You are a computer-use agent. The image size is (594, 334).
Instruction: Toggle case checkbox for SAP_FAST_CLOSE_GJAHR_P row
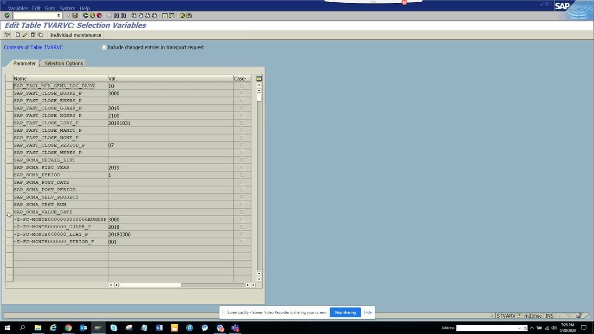[x=242, y=108]
